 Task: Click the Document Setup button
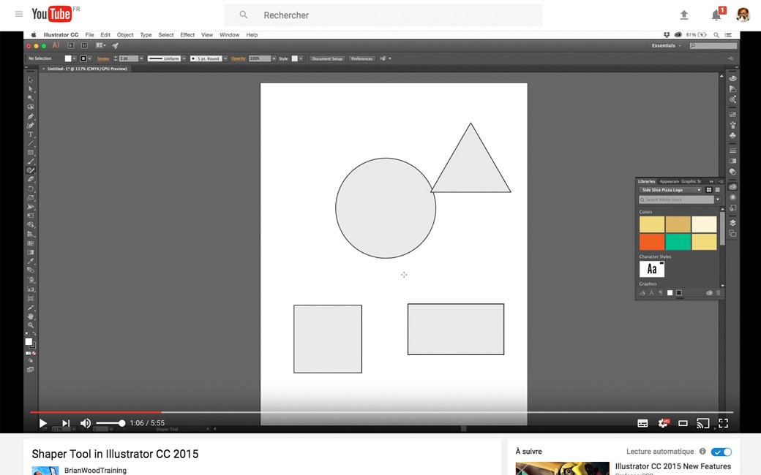[x=326, y=58]
